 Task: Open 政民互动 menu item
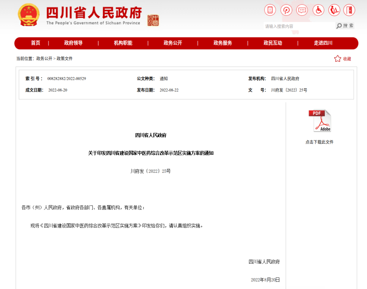pos(273,43)
